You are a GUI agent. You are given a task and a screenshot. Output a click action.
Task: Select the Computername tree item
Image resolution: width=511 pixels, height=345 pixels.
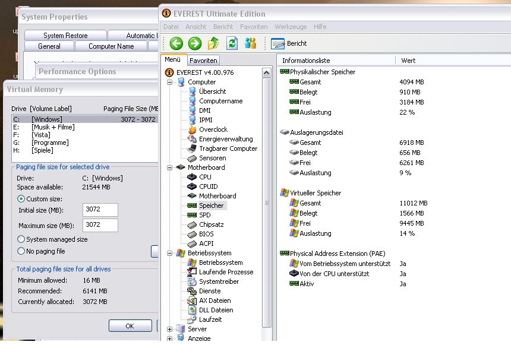click(220, 101)
